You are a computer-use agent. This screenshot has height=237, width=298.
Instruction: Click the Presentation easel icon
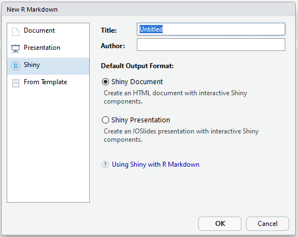point(16,49)
